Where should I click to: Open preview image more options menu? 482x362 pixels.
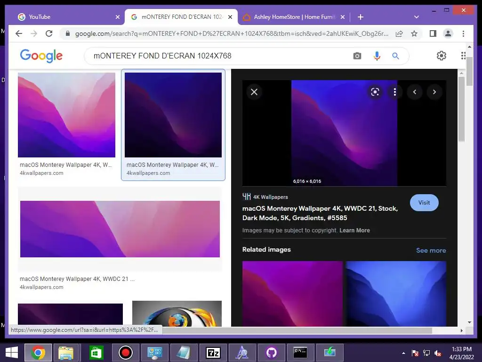click(x=395, y=92)
